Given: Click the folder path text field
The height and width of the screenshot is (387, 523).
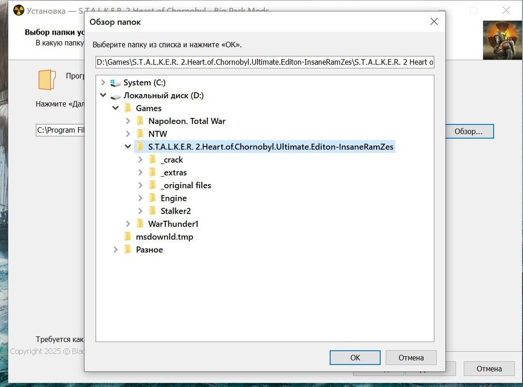Looking at the screenshot, I should 265,63.
